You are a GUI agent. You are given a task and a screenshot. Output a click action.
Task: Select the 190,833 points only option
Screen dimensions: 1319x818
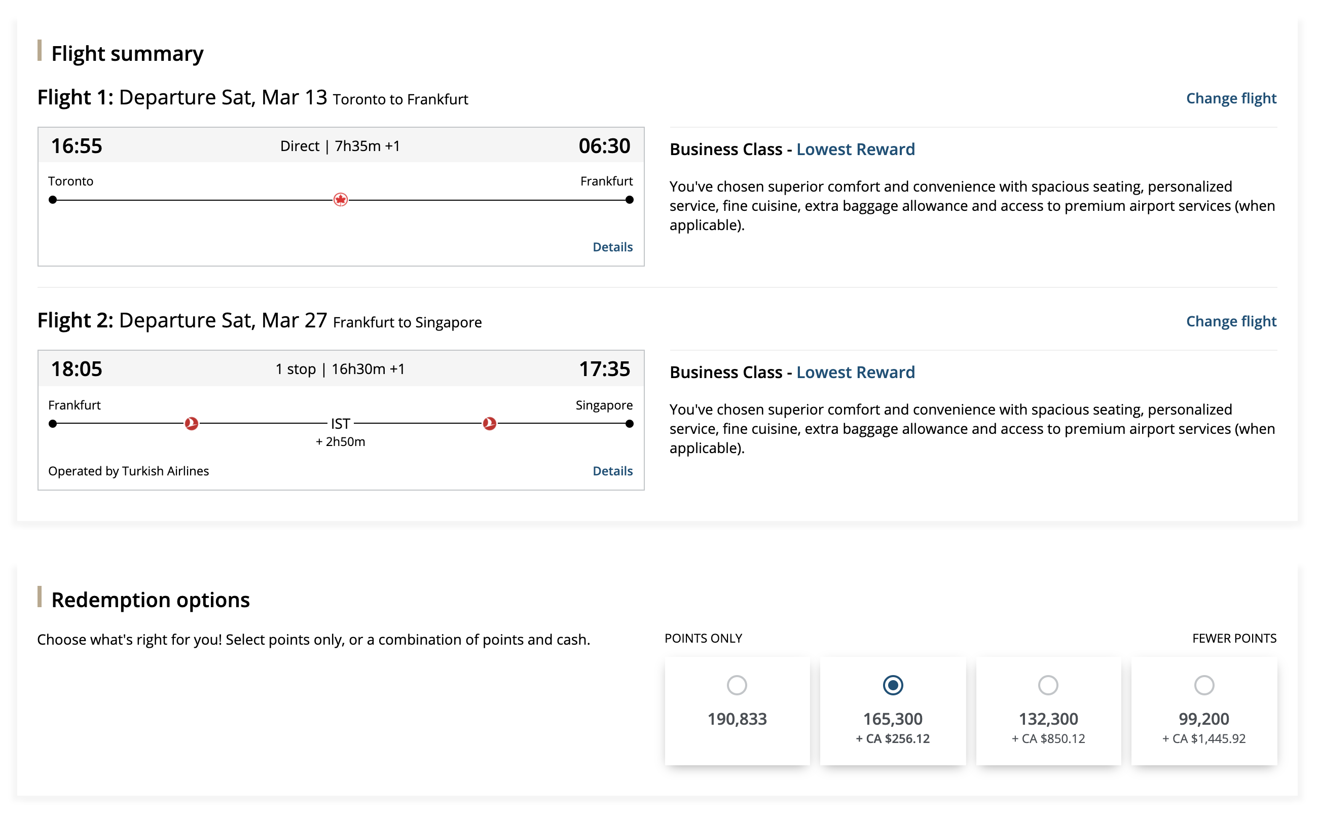(x=737, y=685)
